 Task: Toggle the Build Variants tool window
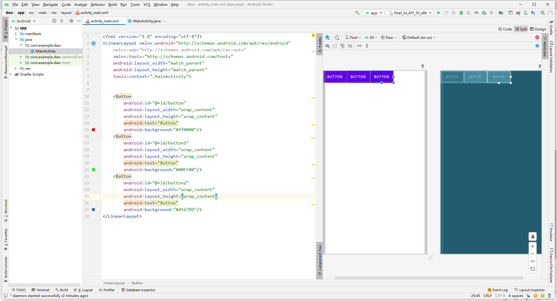tap(6, 269)
